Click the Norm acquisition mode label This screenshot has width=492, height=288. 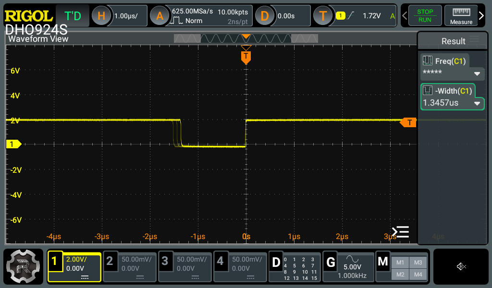(x=194, y=21)
